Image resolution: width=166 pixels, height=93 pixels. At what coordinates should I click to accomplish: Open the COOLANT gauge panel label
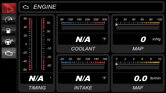click(x=83, y=49)
